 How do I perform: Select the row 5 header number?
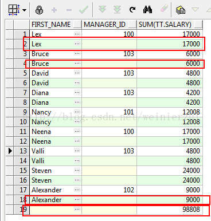point(22,73)
